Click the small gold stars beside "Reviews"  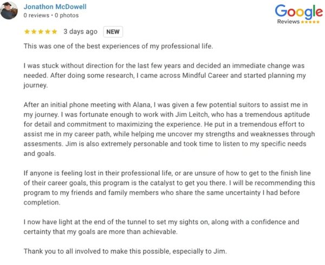pos(310,22)
